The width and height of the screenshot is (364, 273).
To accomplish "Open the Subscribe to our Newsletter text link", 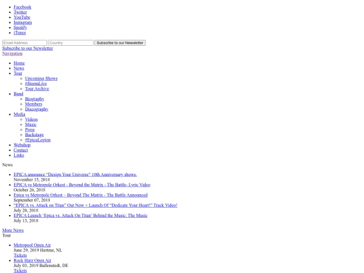I will (28, 49).
